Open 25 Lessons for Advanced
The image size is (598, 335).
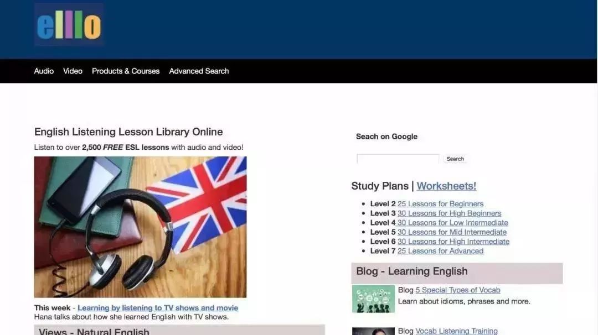point(440,250)
